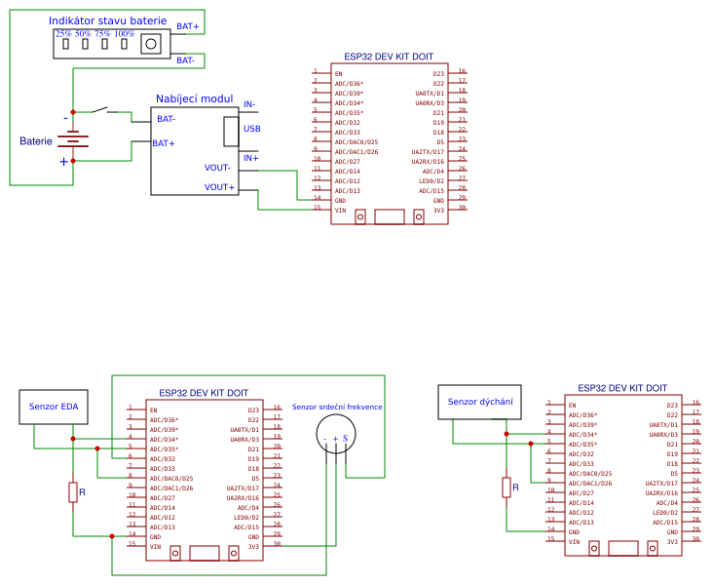Click the 100% LED symbol on battery indicator
713x585 pixels.
[124, 44]
